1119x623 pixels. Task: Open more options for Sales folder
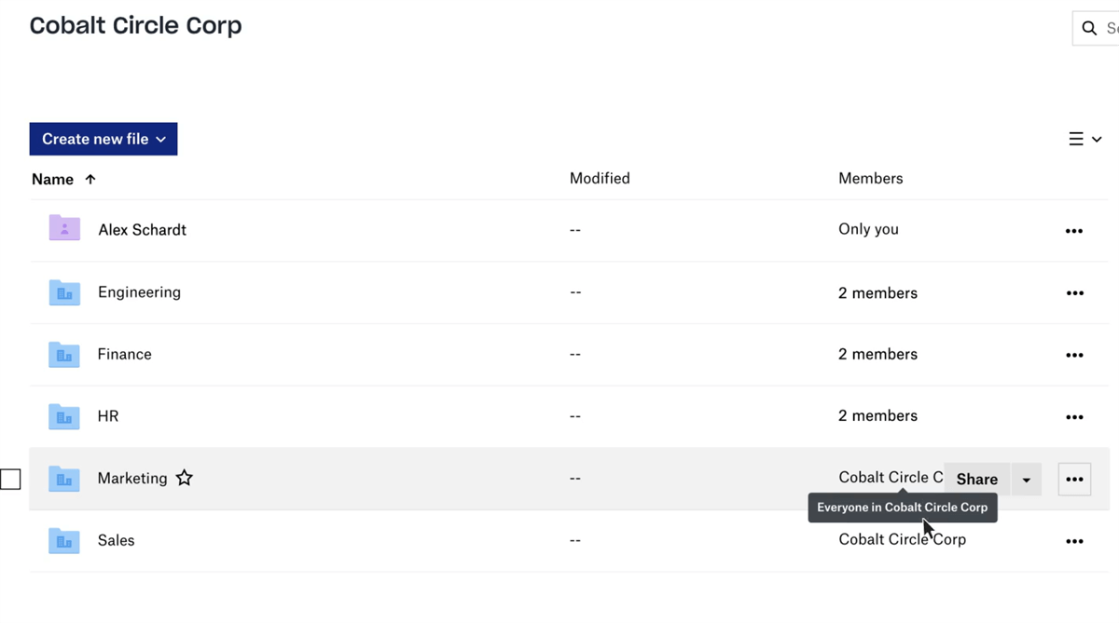click(x=1074, y=541)
